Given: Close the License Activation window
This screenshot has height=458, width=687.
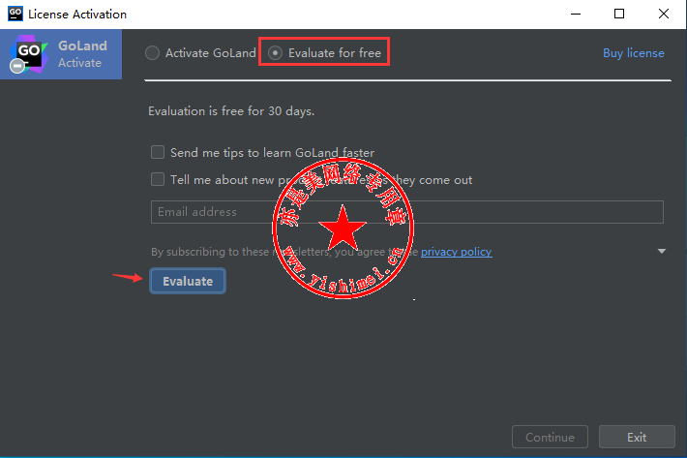Looking at the screenshot, I should click(x=664, y=14).
